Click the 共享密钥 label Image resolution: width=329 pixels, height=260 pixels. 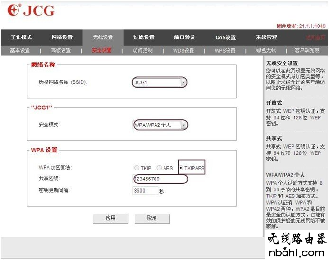49,179
